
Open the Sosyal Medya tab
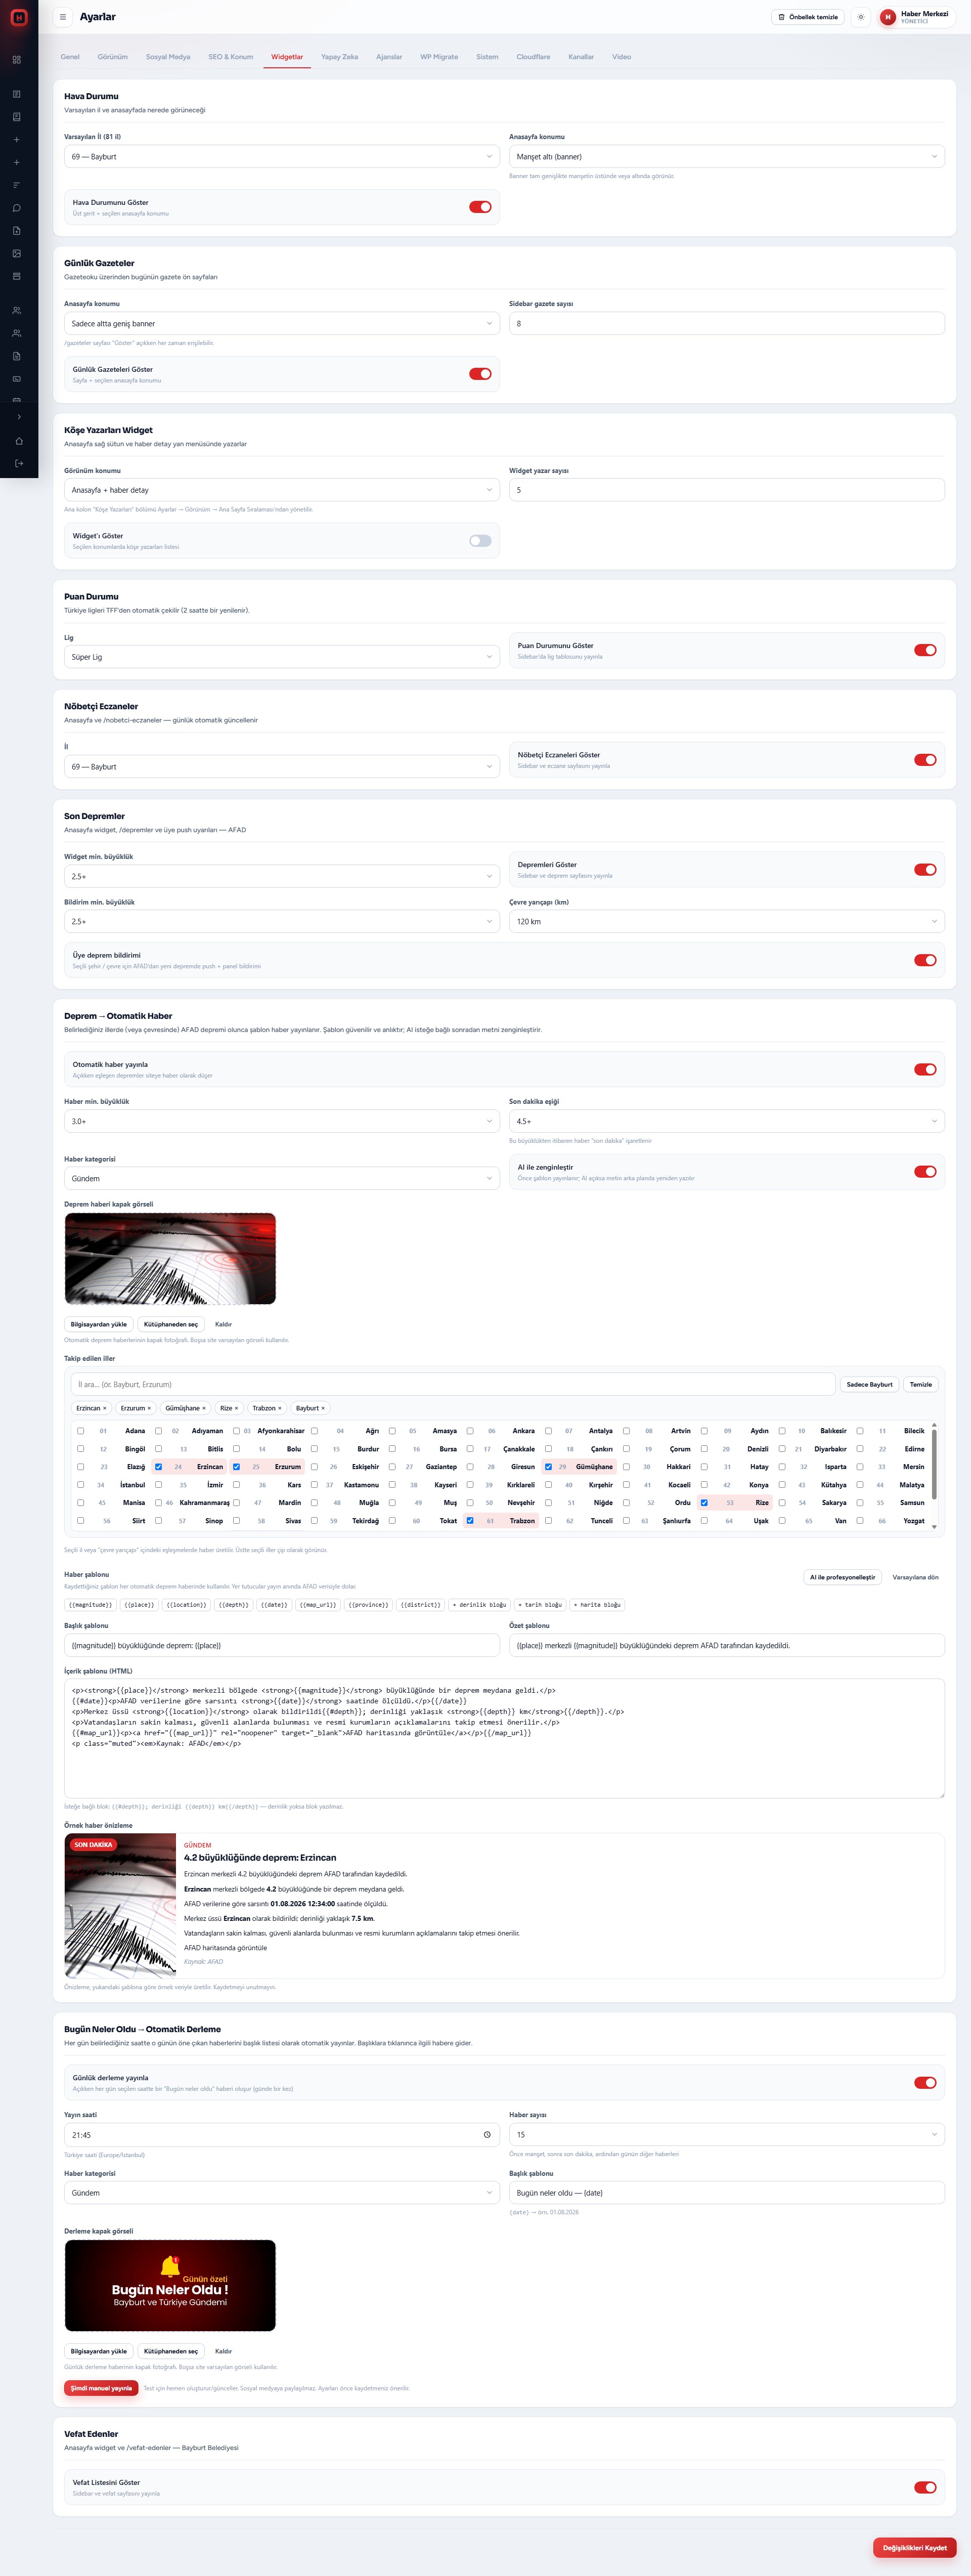(x=168, y=57)
